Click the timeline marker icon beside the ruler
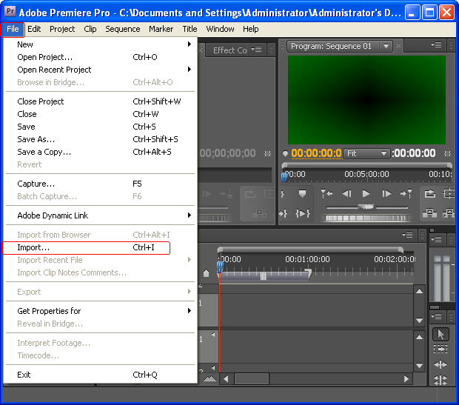459x405 pixels. [x=206, y=273]
